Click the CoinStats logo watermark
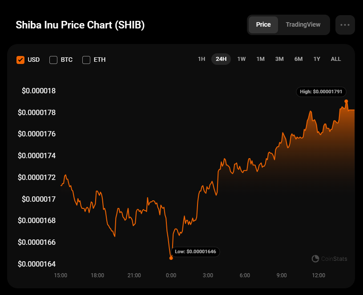This screenshot has height=295, width=363. tap(330, 259)
